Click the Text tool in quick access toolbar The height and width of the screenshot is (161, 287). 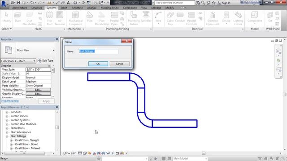pos(68,3)
